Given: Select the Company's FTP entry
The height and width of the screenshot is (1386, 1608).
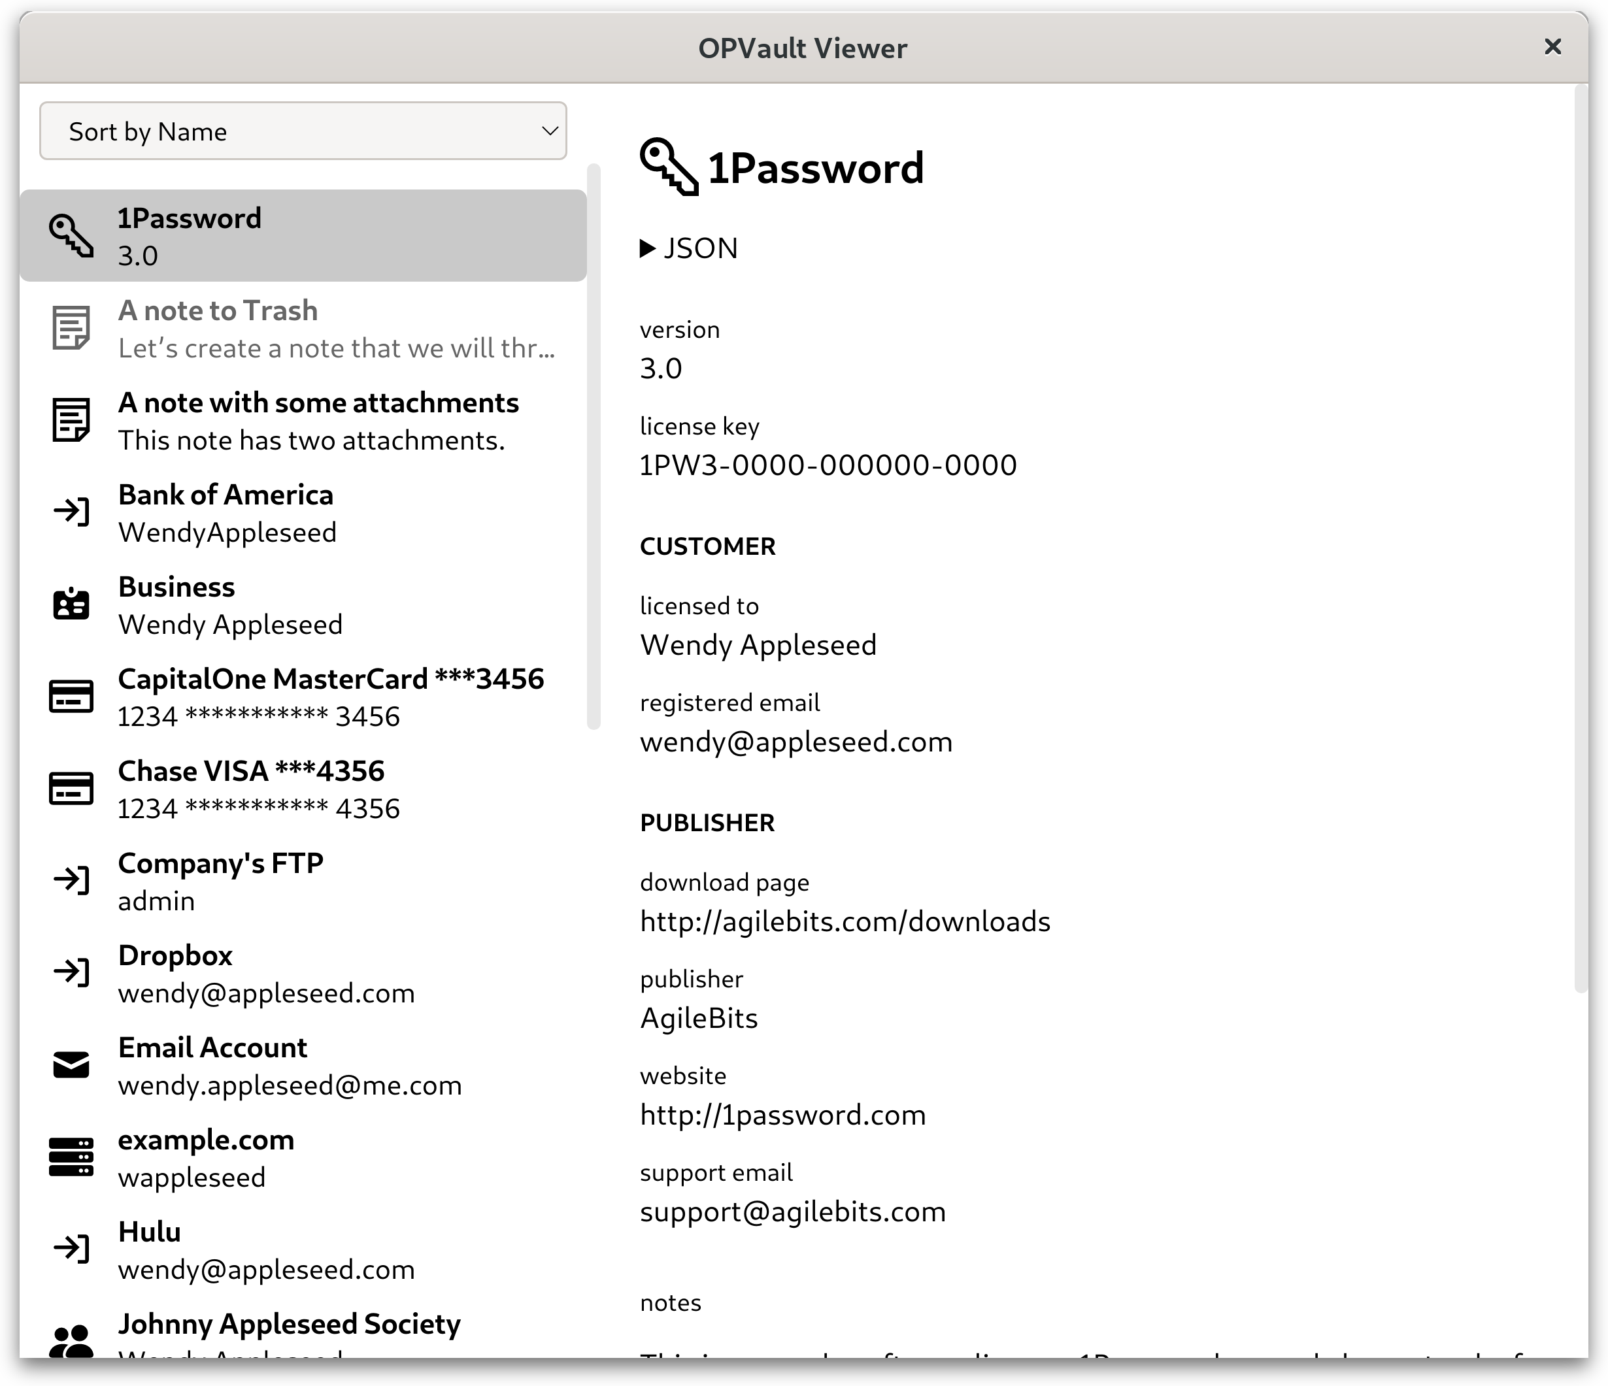Looking at the screenshot, I should [x=303, y=881].
